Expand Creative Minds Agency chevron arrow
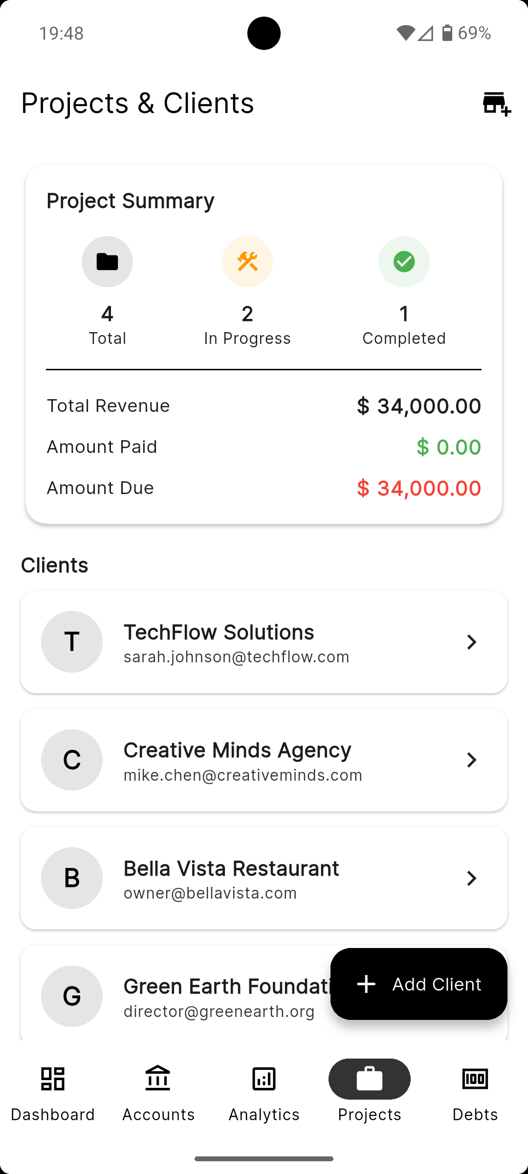528x1174 pixels. pyautogui.click(x=471, y=760)
